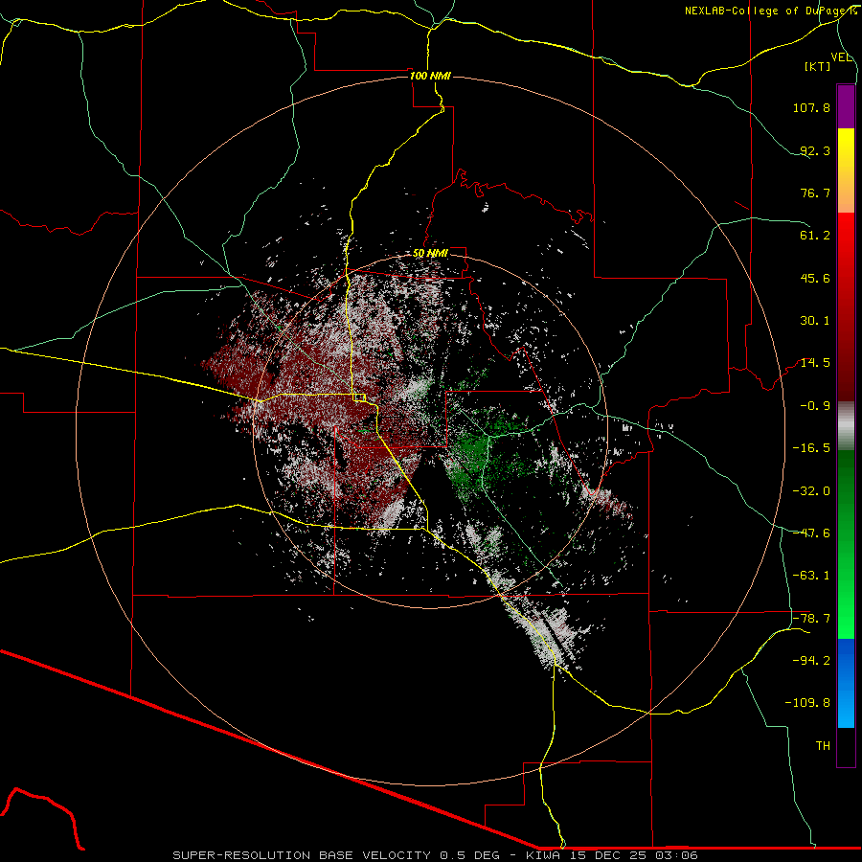
Task: Click the -109.8 velocity scale value
Action: pos(807,703)
